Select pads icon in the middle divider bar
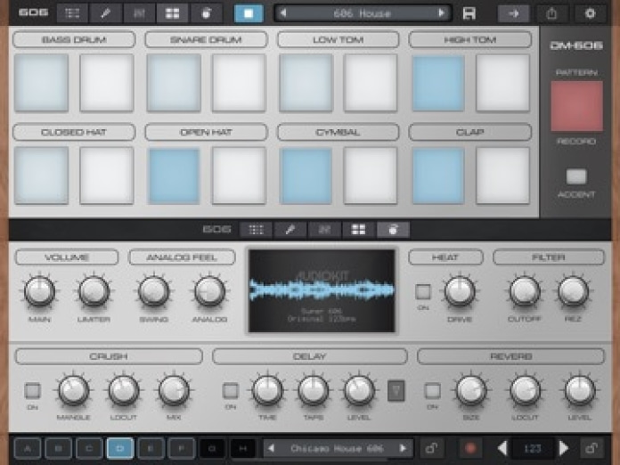 (x=359, y=230)
